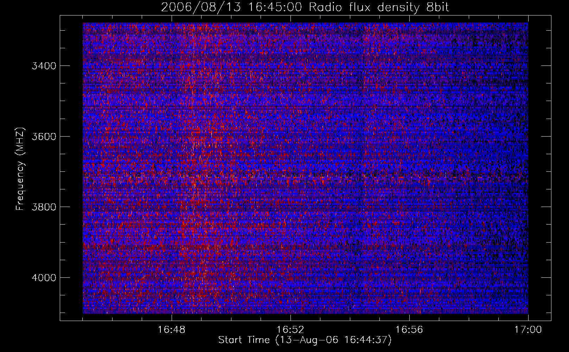The height and width of the screenshot is (352, 569).
Task: Click the "Frequency (MHZ)" axis title
Action: 20,169
